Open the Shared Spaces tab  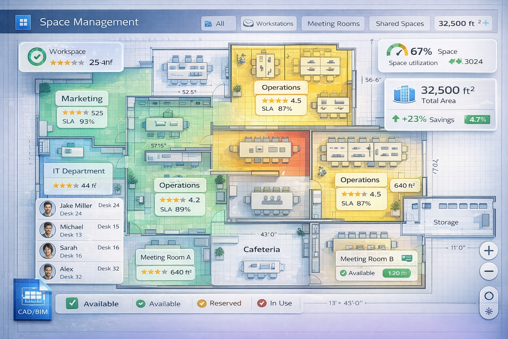click(x=400, y=23)
